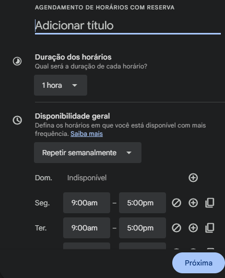The height and width of the screenshot is (278, 225).
Task: Mark Tuesday (Ter.) as unavailable
Action: pos(176,228)
